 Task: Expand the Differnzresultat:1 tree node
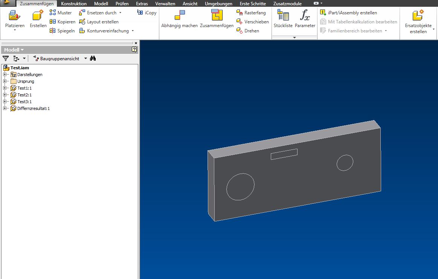(5, 108)
